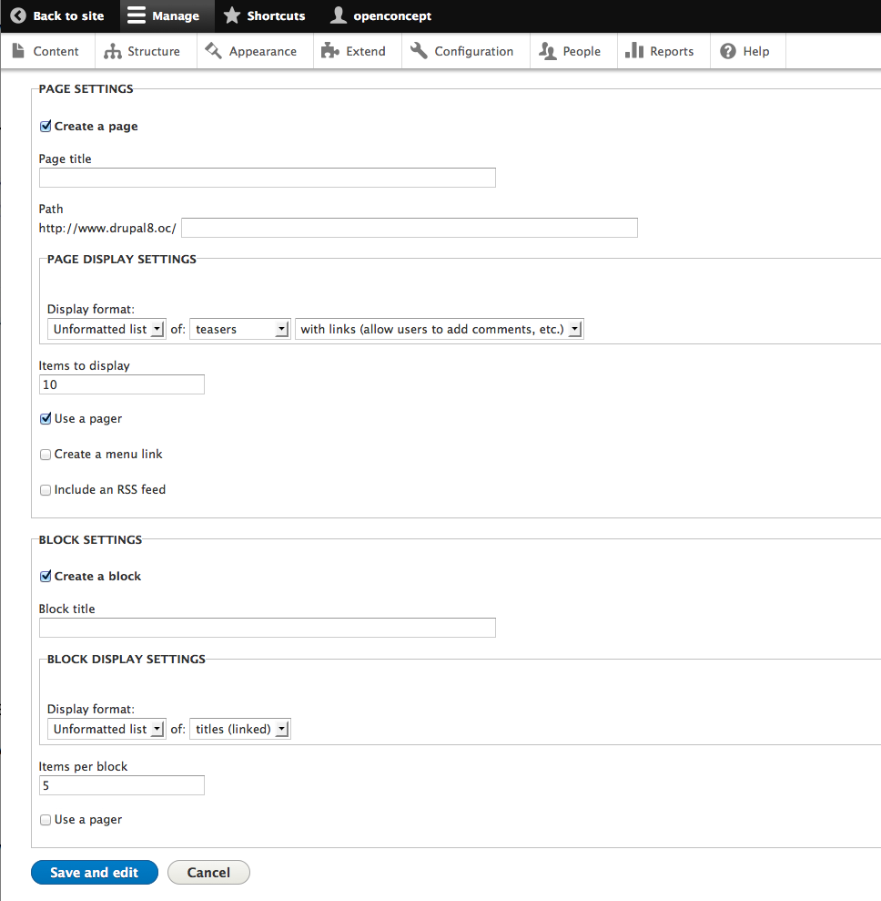Uncheck the Create a page checkbox
881x901 pixels.
46,127
